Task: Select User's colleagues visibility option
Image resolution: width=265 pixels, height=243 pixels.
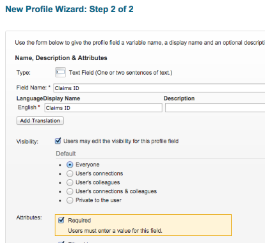Action: pos(70,183)
